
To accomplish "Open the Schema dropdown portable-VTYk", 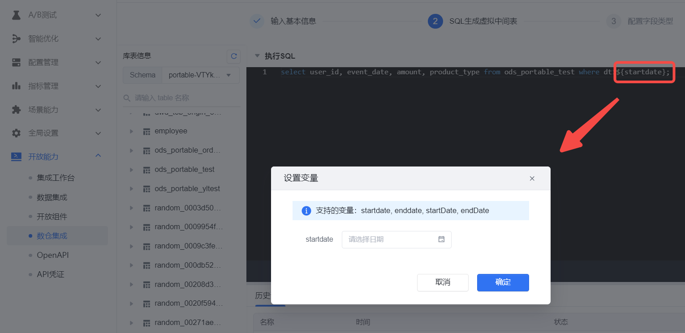I will click(200, 75).
